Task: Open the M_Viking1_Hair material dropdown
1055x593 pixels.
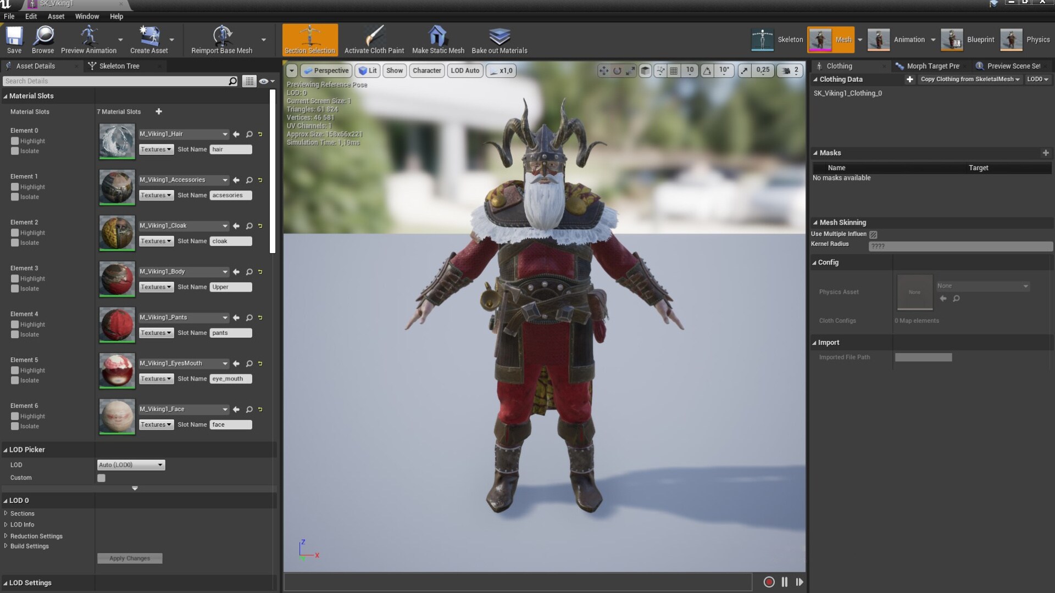Action: [225, 134]
